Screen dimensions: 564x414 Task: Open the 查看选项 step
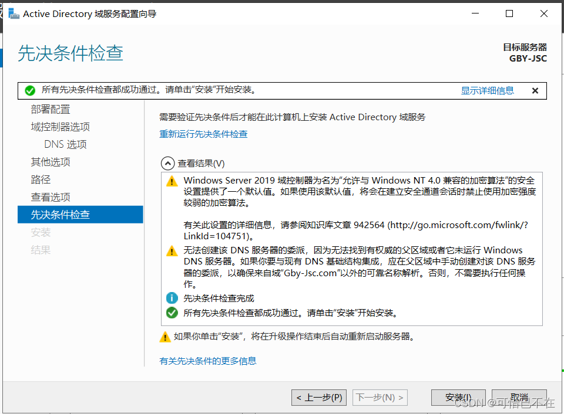(x=51, y=197)
